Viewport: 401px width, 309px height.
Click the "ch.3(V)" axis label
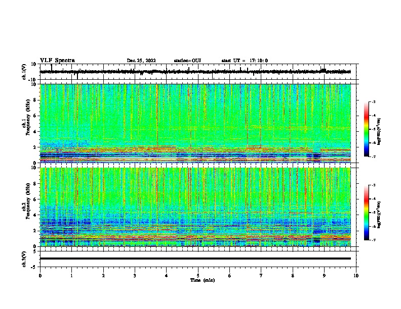click(24, 259)
